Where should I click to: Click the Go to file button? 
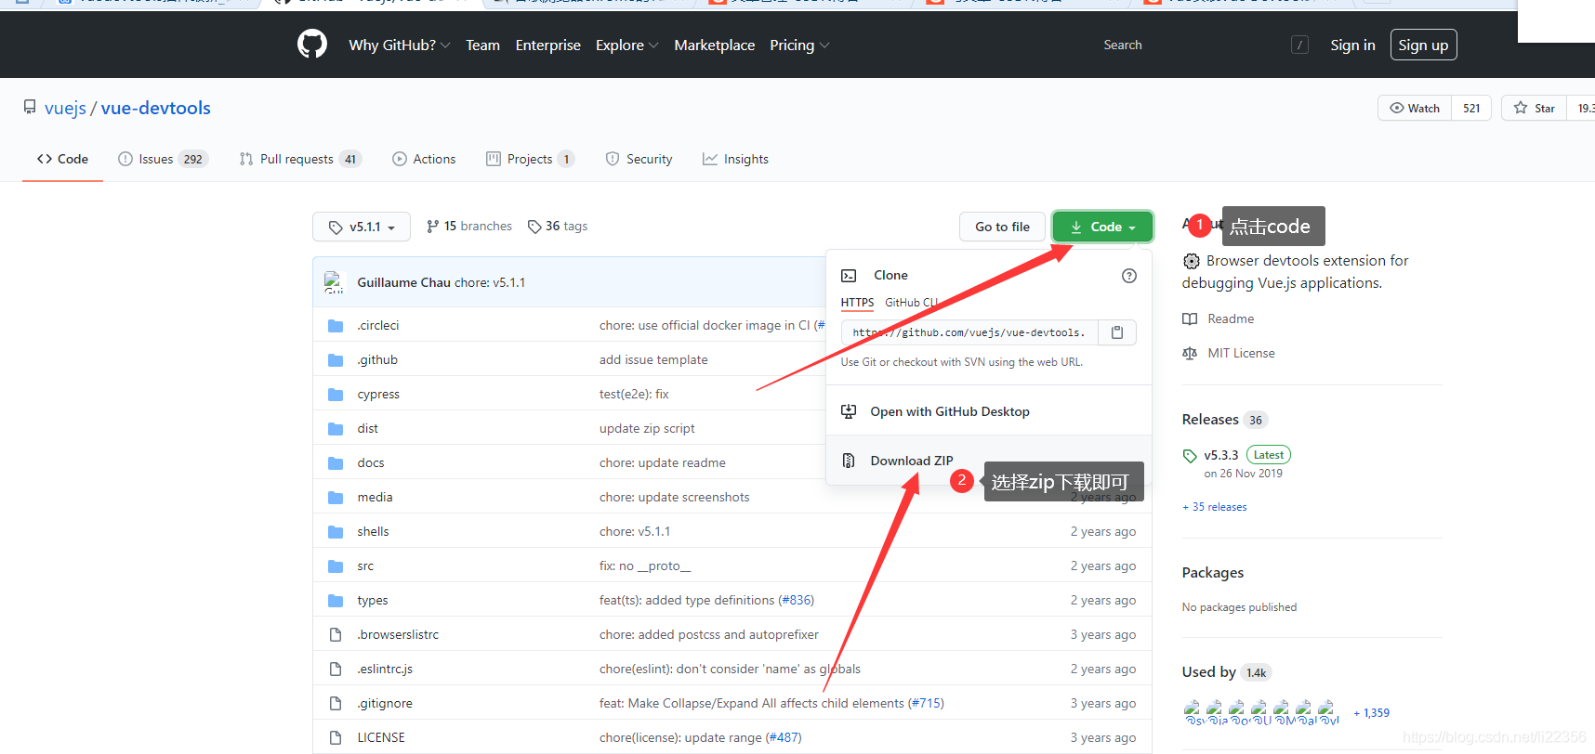1002,227
